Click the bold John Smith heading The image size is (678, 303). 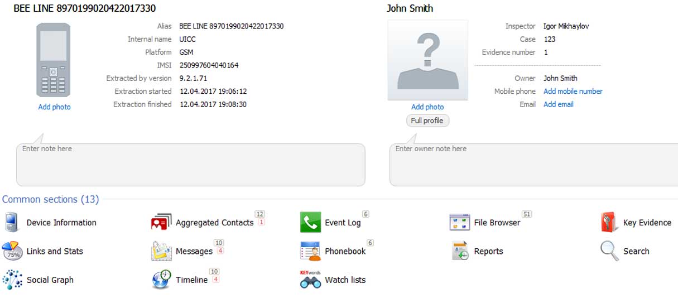tap(410, 8)
